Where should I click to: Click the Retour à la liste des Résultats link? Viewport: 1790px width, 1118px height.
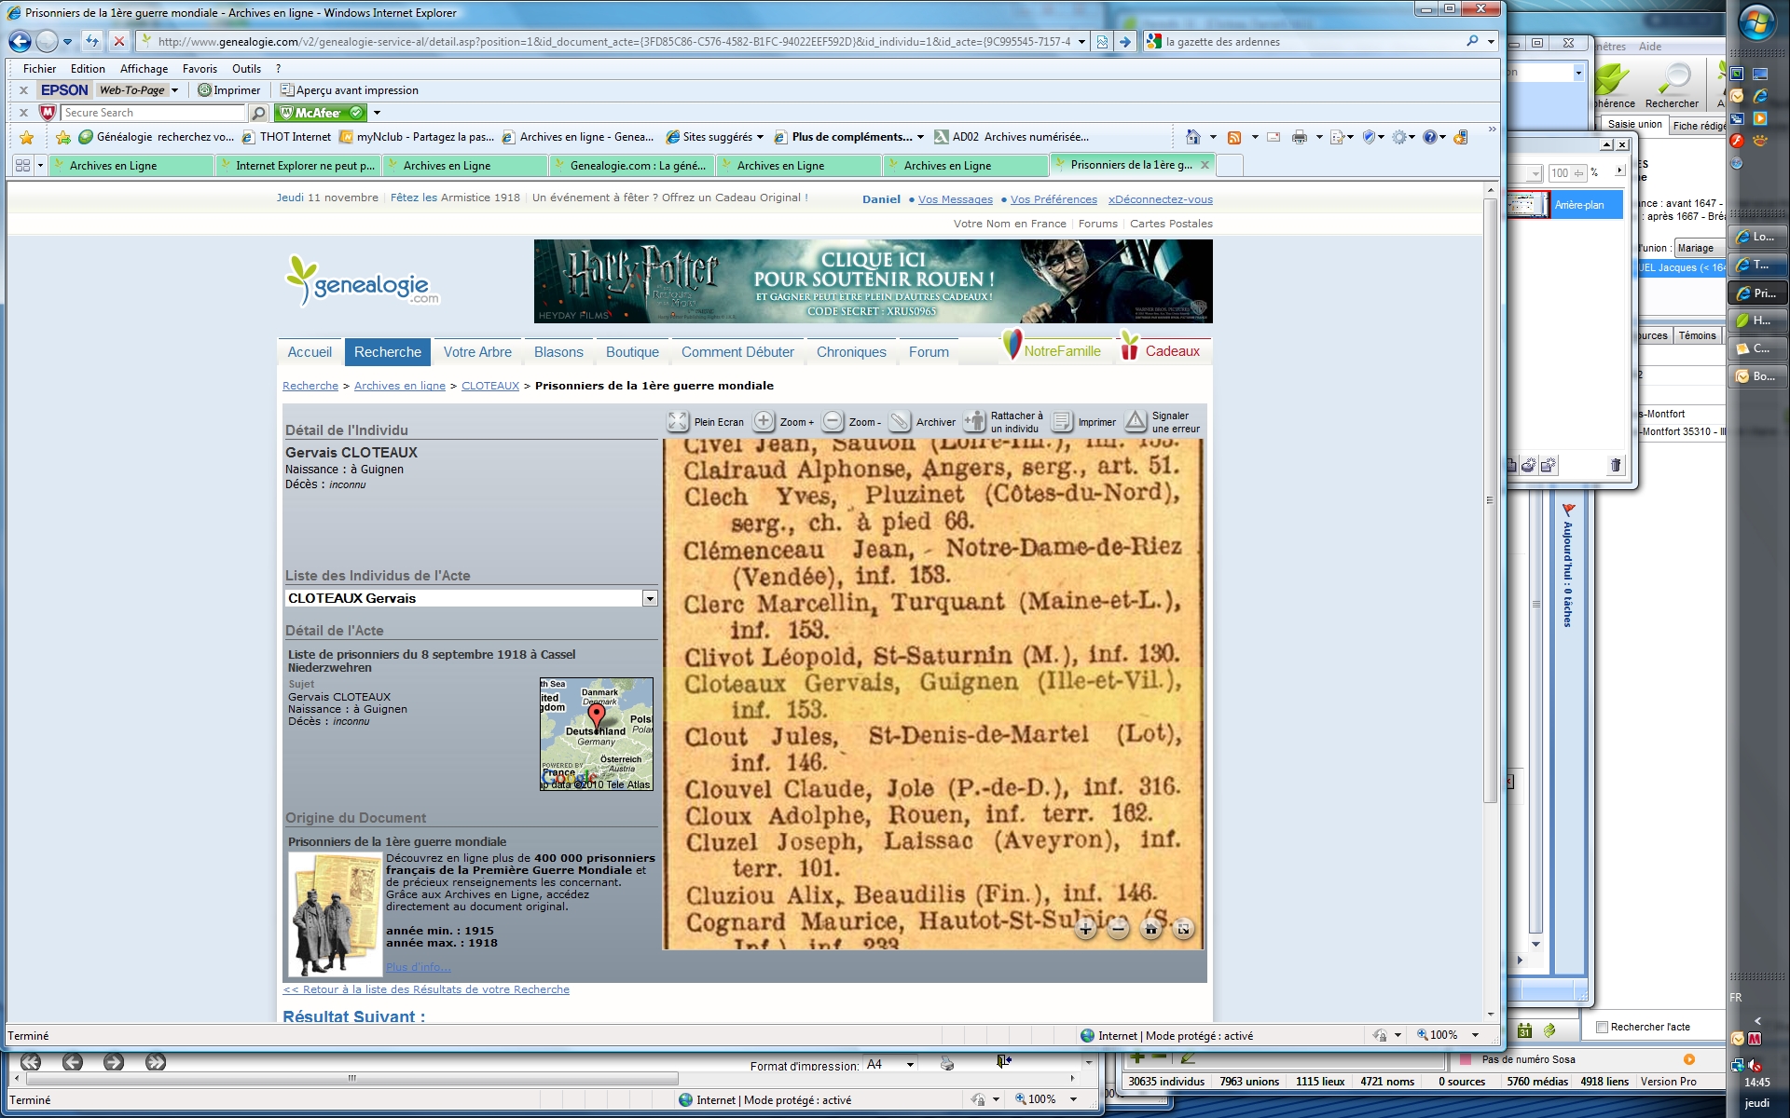[426, 989]
